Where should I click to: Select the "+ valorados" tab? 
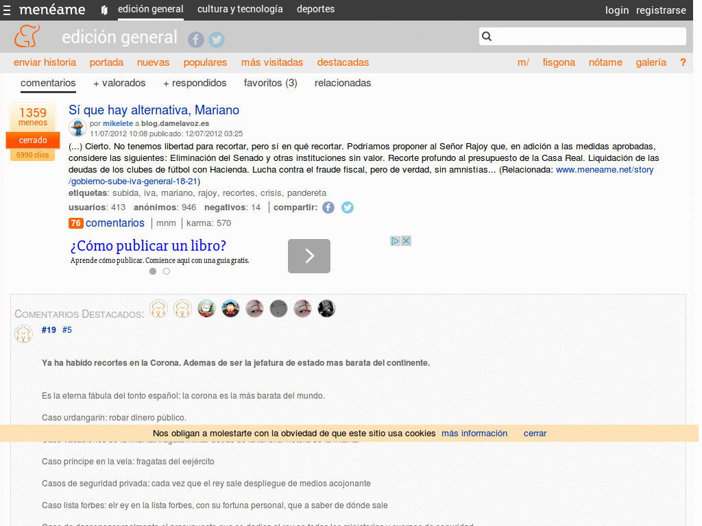pos(119,83)
